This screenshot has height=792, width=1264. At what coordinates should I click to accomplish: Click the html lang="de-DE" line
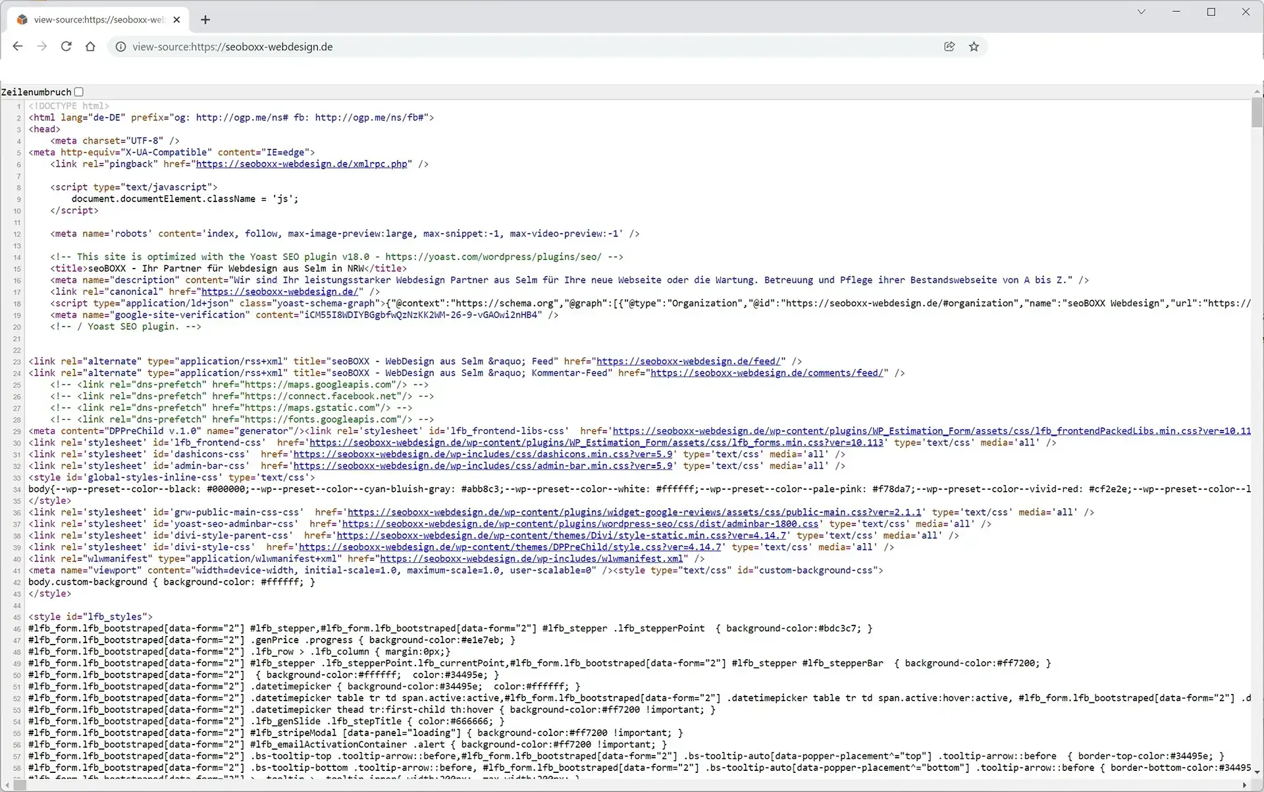[x=231, y=118]
